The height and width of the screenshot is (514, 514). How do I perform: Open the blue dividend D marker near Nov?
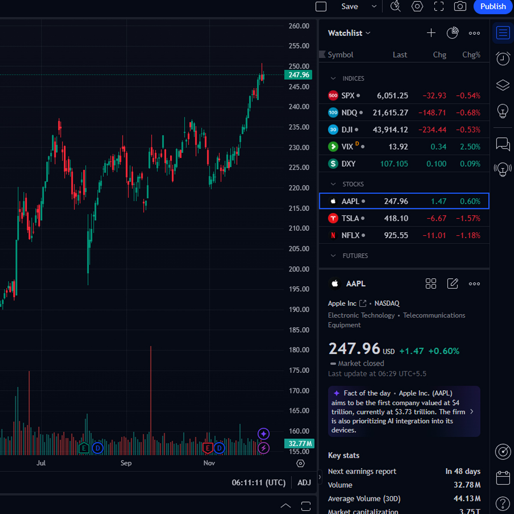[x=219, y=448]
